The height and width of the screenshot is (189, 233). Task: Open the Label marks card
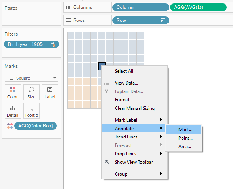coord(50,93)
